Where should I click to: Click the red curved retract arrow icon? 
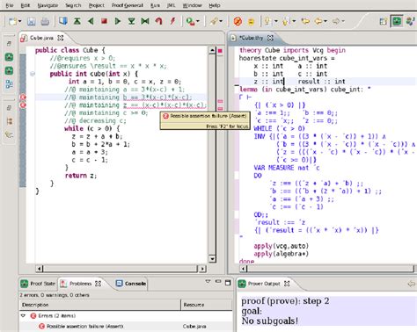[159, 21]
